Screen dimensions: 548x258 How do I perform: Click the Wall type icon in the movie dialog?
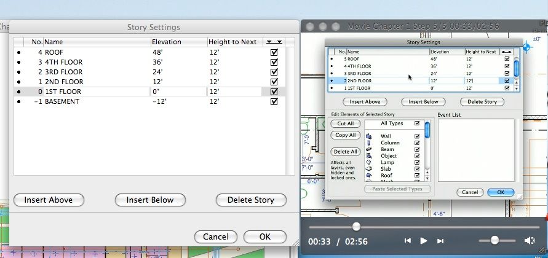tap(368, 136)
